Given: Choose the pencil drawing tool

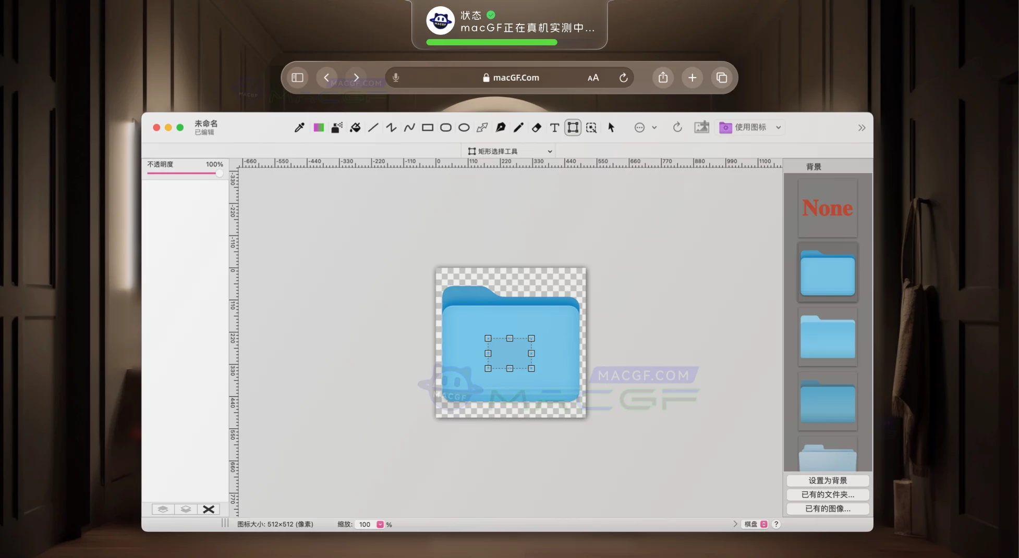Looking at the screenshot, I should coord(518,127).
